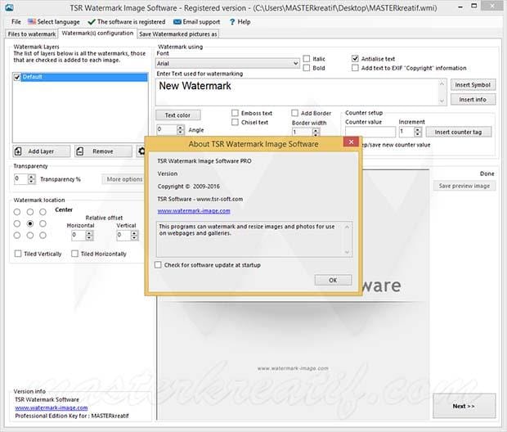Switch to Files to watermark tab

click(x=32, y=34)
